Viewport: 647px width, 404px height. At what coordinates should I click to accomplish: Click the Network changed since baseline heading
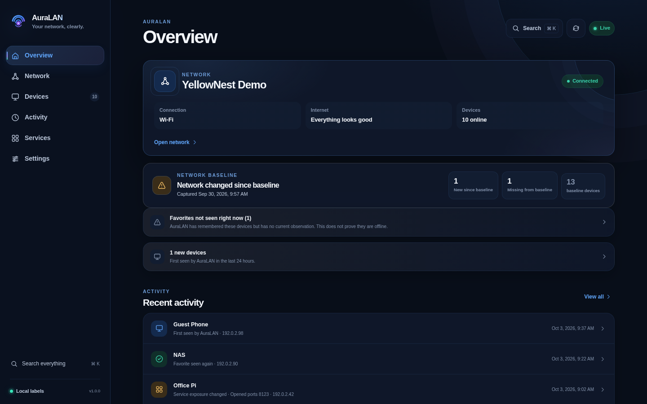click(x=228, y=185)
